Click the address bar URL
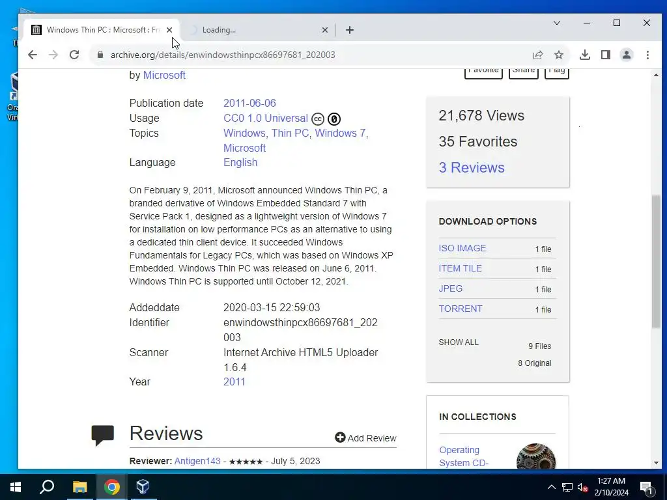This screenshot has width=667, height=500. point(223,55)
